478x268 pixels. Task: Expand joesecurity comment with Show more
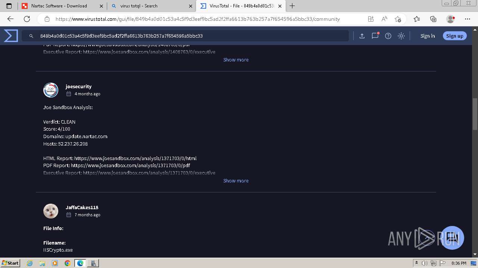point(236,181)
